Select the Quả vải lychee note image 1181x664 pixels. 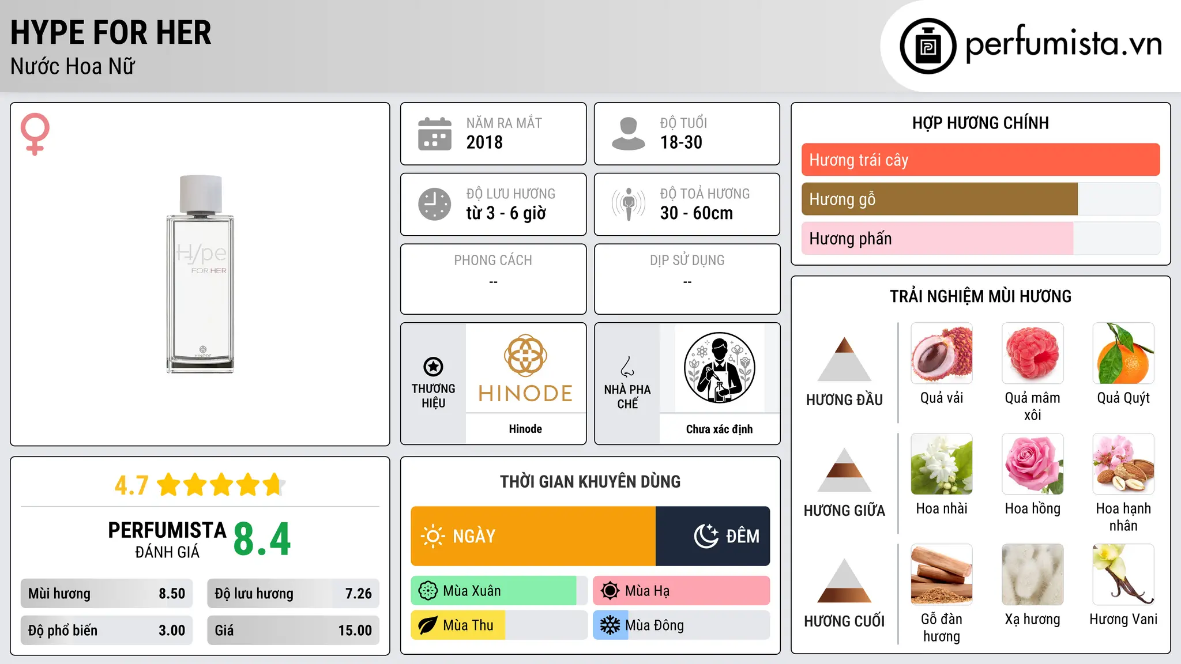pyautogui.click(x=942, y=353)
